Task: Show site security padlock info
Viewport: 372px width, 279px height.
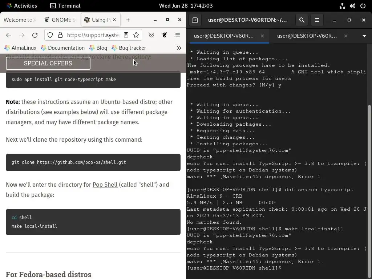Action: (x=60, y=35)
